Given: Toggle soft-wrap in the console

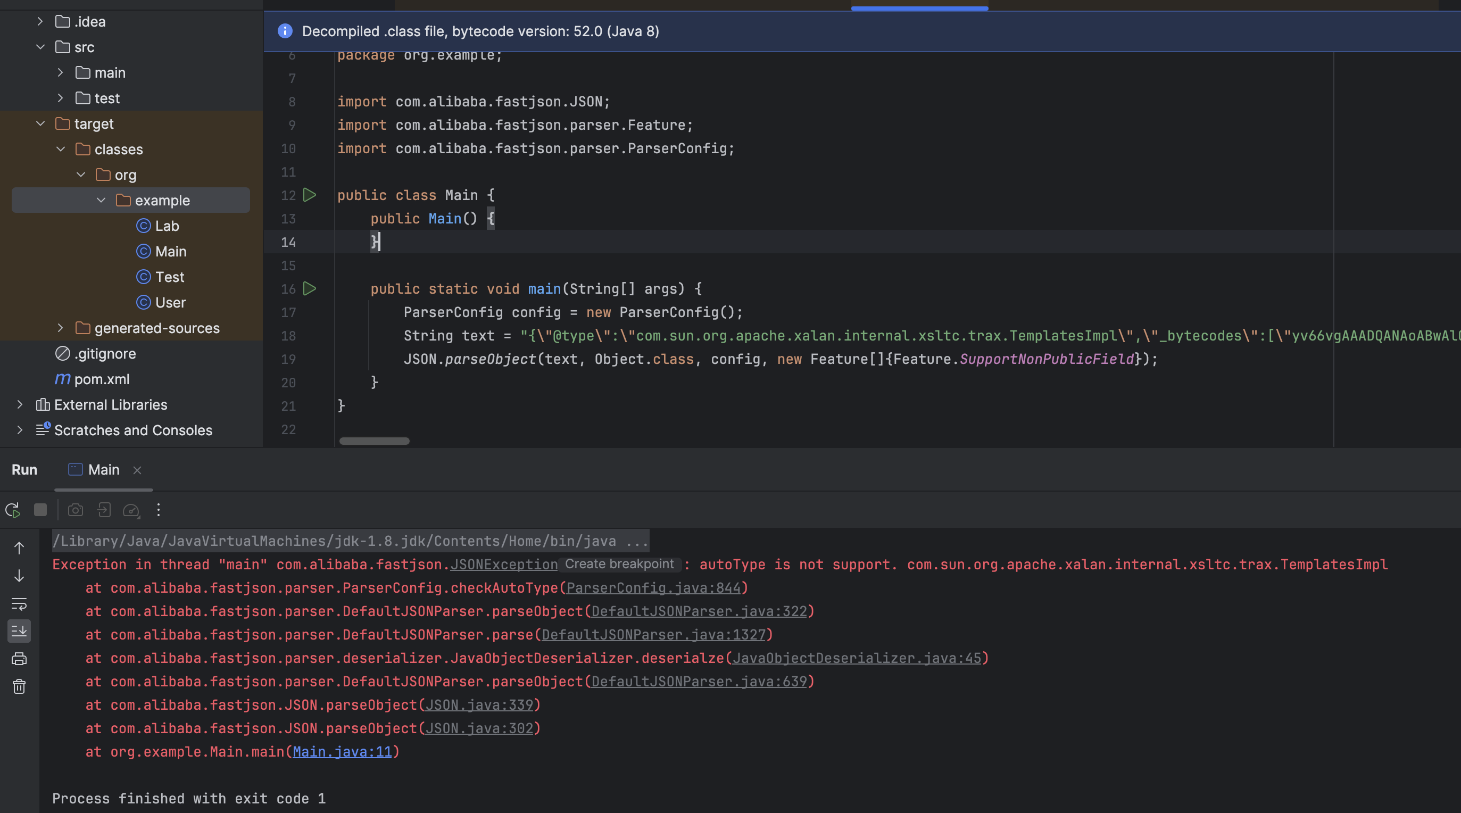Looking at the screenshot, I should pyautogui.click(x=19, y=604).
